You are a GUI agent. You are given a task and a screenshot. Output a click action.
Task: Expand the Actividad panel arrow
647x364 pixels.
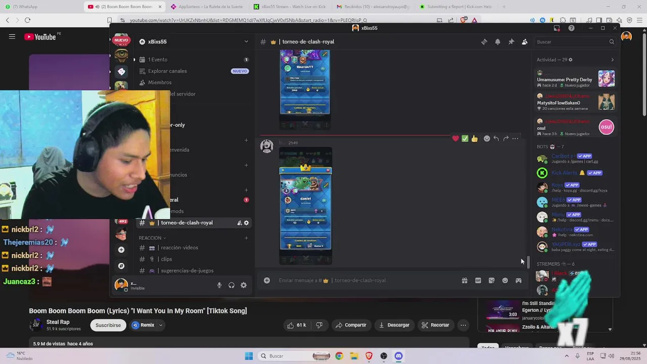[612, 60]
